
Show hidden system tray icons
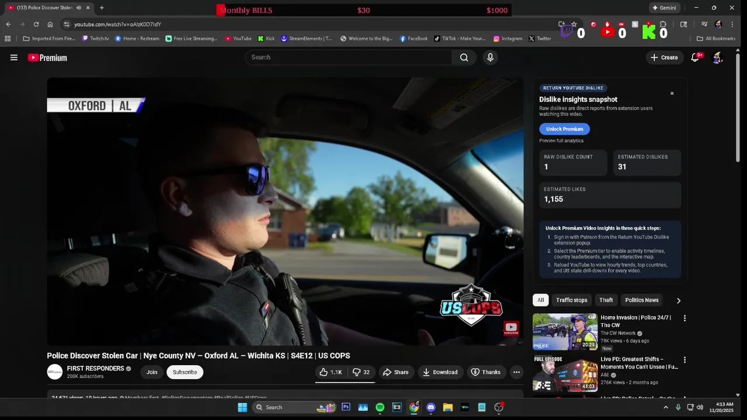[x=665, y=407]
